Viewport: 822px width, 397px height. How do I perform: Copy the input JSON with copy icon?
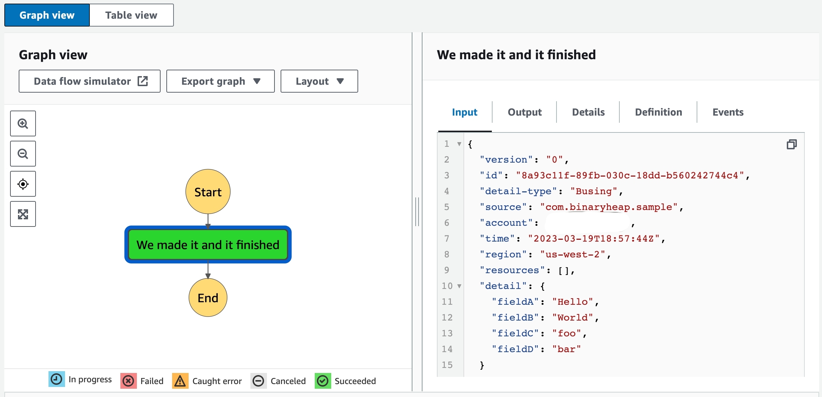pyautogui.click(x=791, y=144)
